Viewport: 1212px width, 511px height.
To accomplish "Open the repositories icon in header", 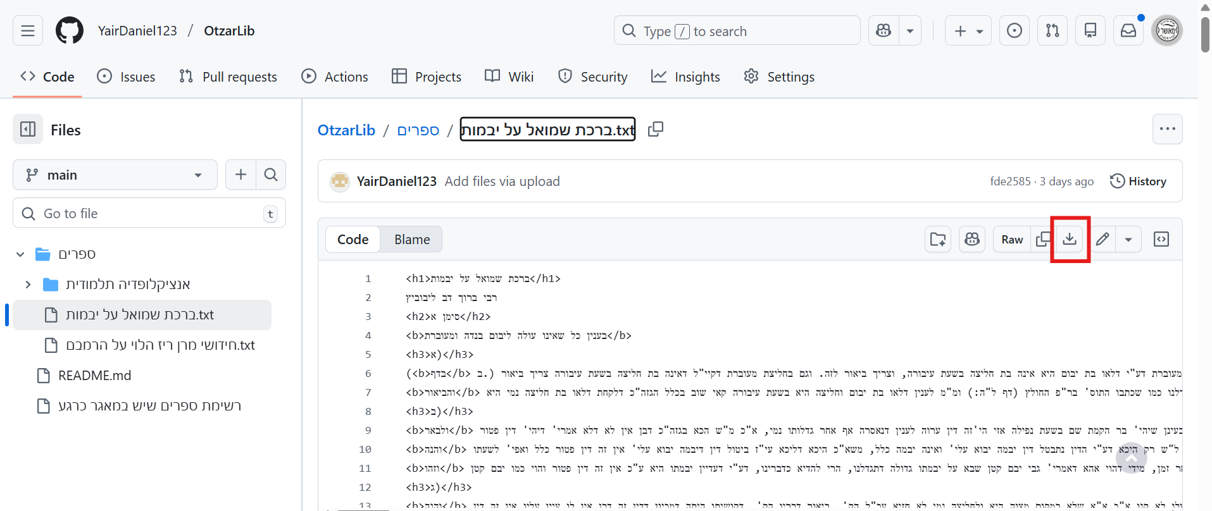I will (1090, 30).
